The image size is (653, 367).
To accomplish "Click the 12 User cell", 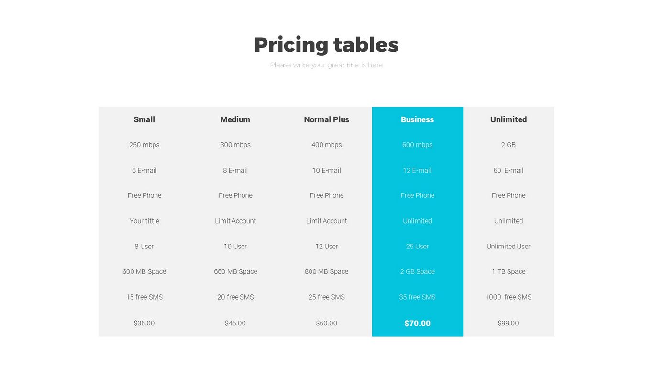I will (x=327, y=247).
